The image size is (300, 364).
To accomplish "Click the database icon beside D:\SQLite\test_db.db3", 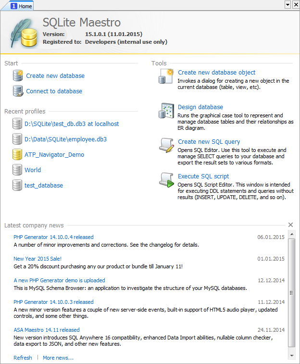I will (17, 124).
